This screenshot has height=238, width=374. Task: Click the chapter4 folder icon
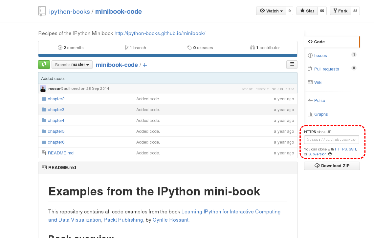[x=44, y=120]
